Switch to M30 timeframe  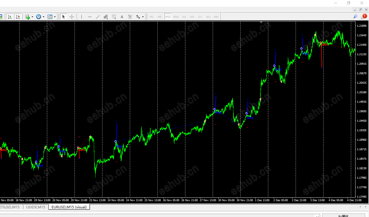tap(176, 17)
